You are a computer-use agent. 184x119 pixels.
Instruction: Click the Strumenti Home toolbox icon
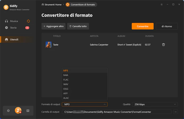pyautogui.click(x=43, y=4)
